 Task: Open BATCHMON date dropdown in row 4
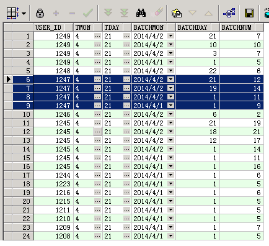170,62
